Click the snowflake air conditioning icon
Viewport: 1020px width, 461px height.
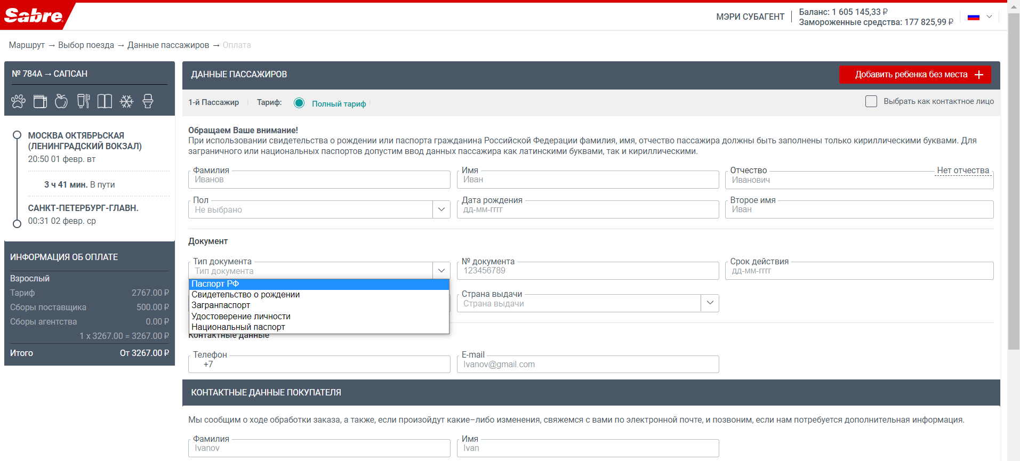pyautogui.click(x=126, y=101)
